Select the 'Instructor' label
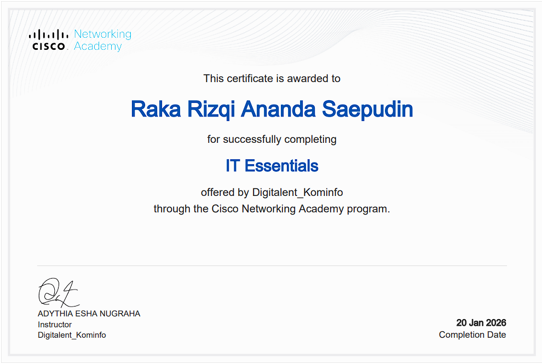The width and height of the screenshot is (542, 364). pyautogui.click(x=55, y=325)
